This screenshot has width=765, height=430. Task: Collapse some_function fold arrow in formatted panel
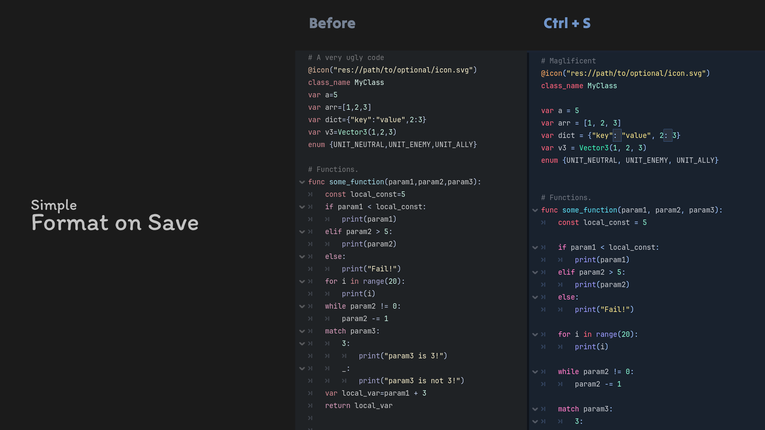point(535,210)
